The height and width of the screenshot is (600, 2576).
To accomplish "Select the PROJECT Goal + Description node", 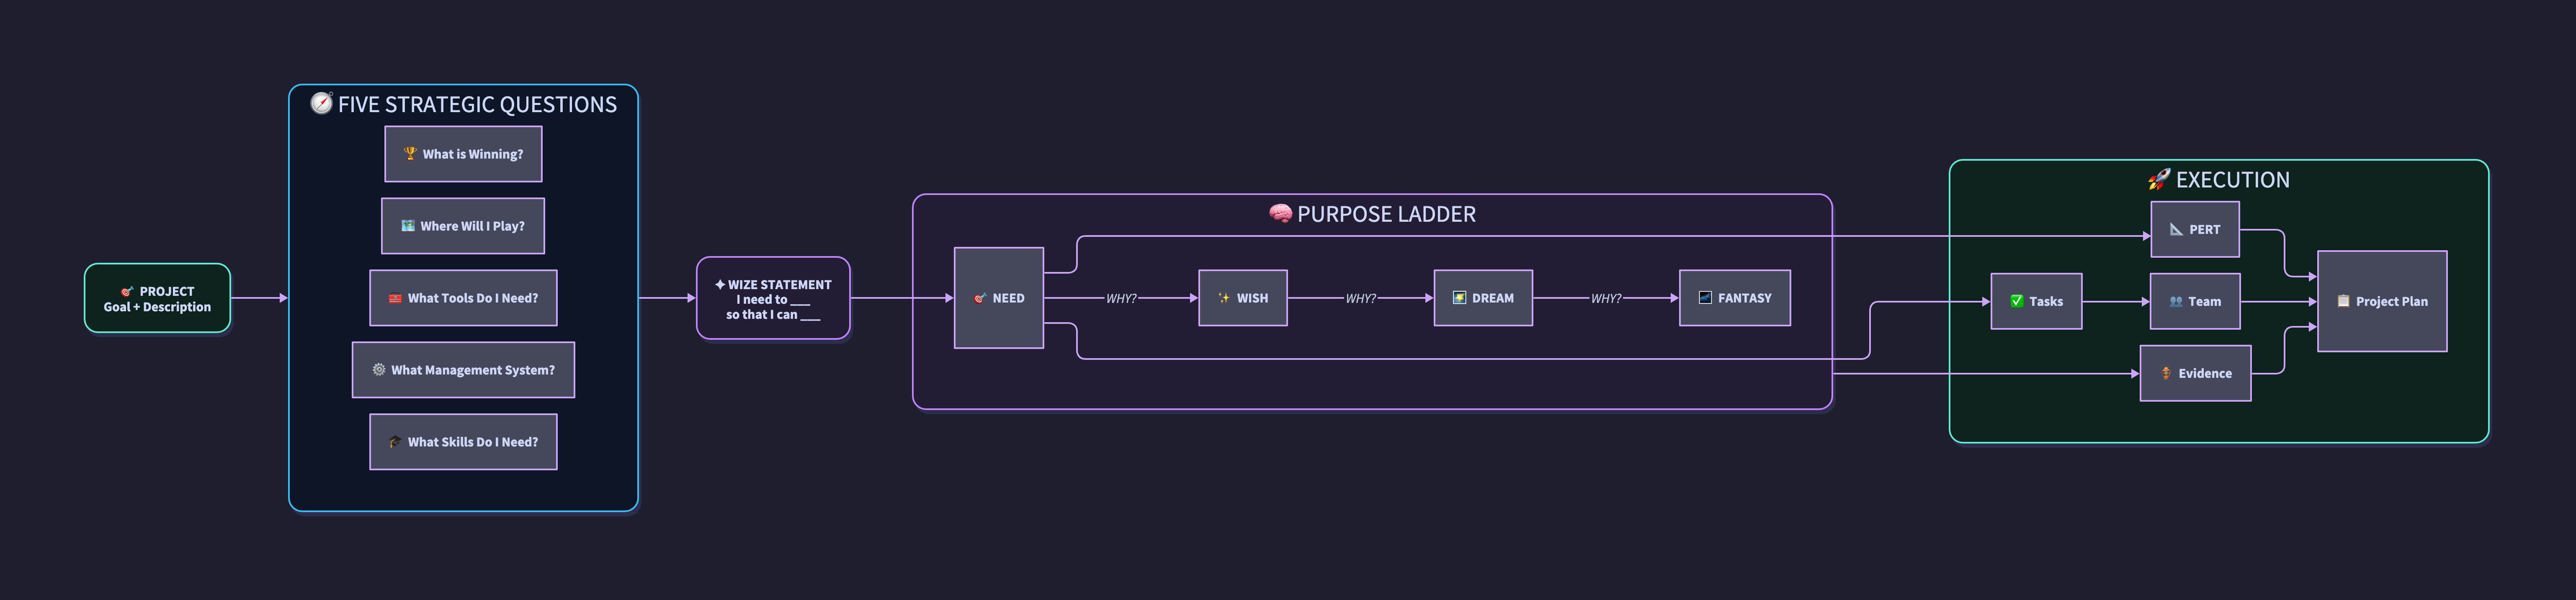I will click(x=157, y=298).
